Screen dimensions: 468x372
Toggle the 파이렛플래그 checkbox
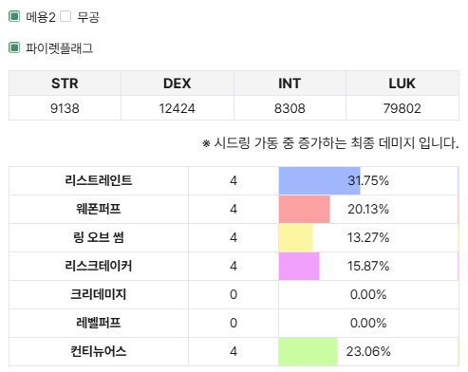[x=14, y=47]
